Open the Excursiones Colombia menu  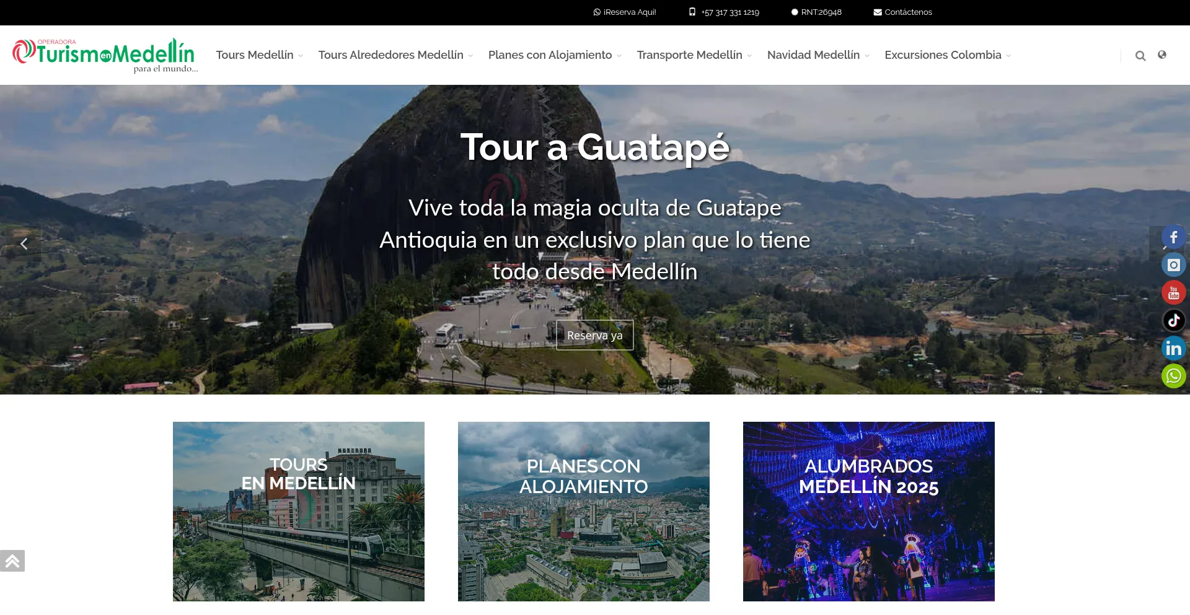tap(948, 55)
